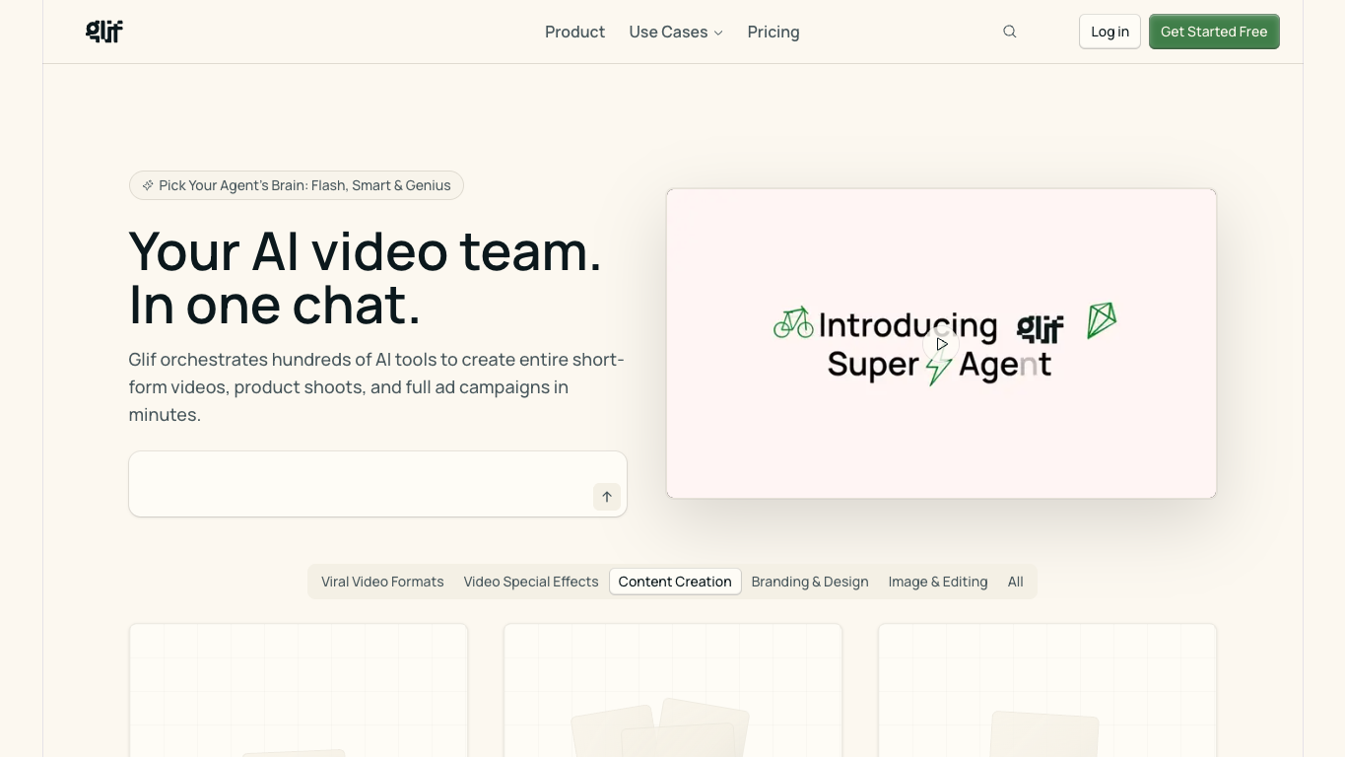Submit the prompt with the arrow-up button
1345x757 pixels.
point(607,497)
